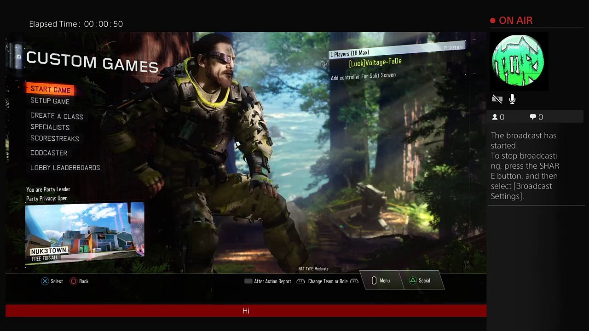Click the microphone icon in broadcast panel
This screenshot has width=589, height=331.
(512, 99)
